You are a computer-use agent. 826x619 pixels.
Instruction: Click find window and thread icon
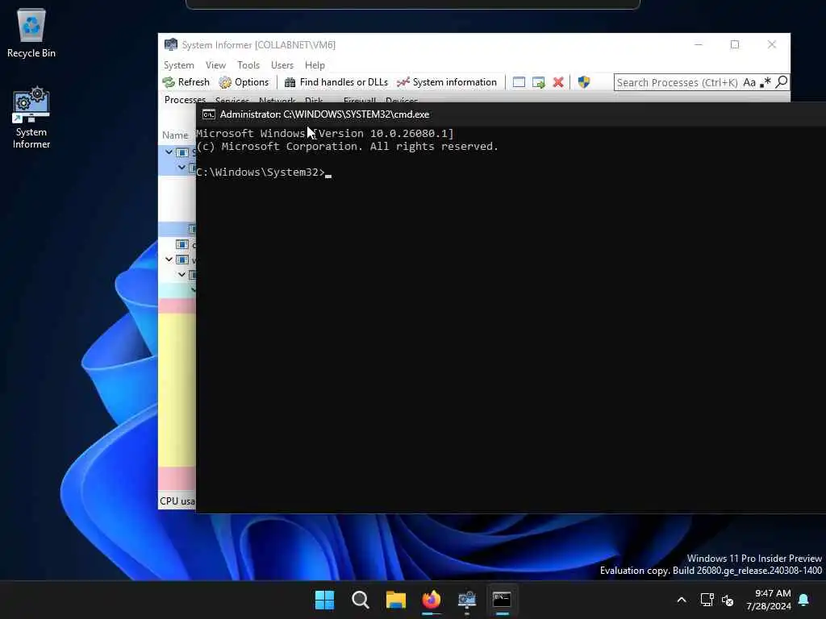538,82
